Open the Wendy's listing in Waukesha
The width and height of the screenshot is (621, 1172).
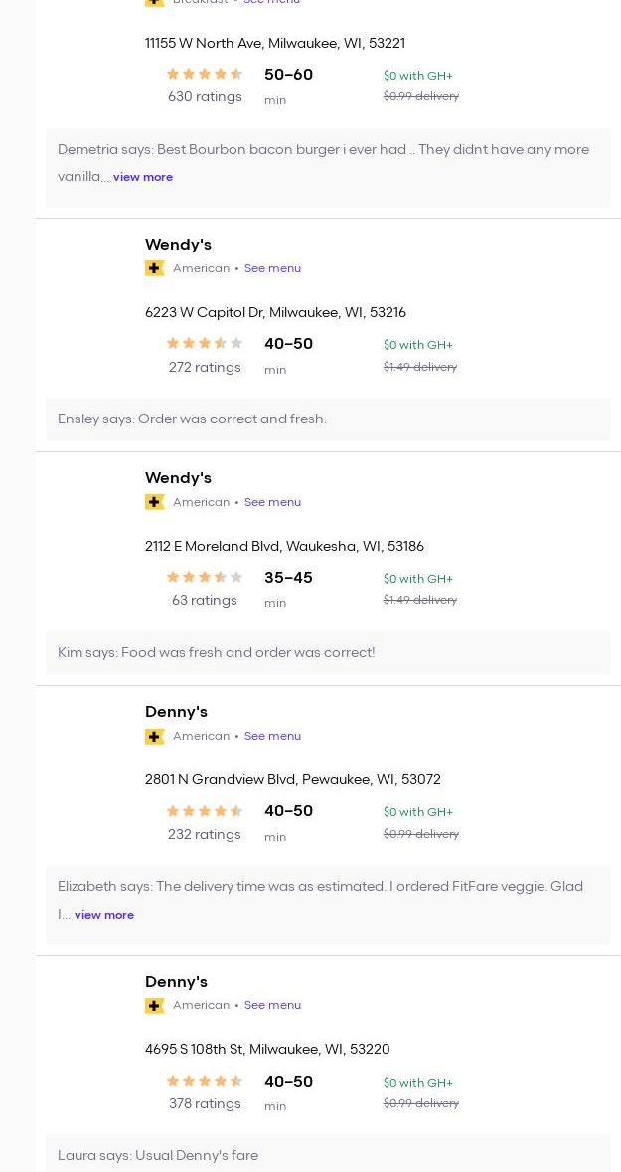(x=178, y=478)
